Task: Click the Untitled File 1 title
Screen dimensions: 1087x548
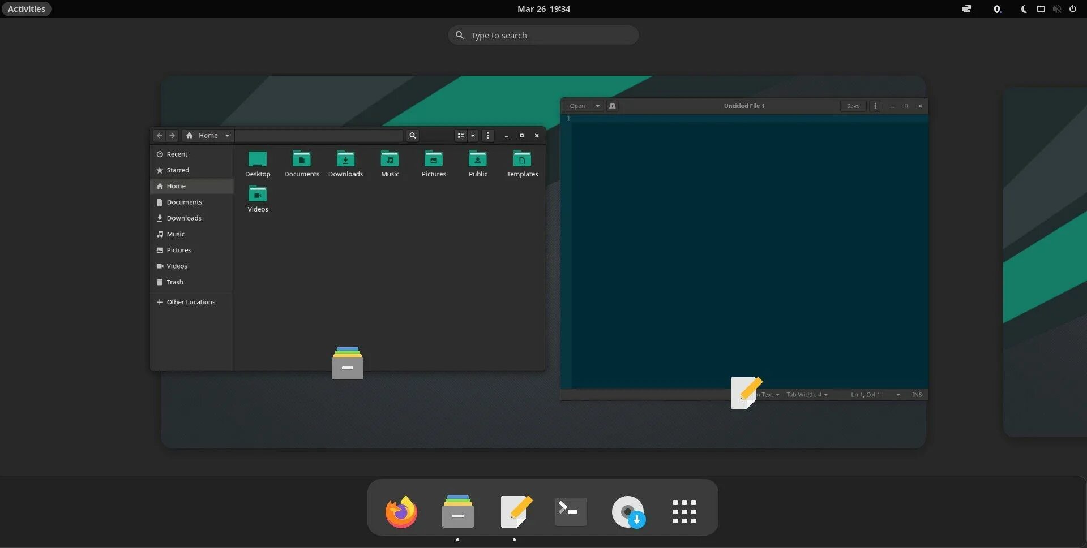Action: coord(744,106)
